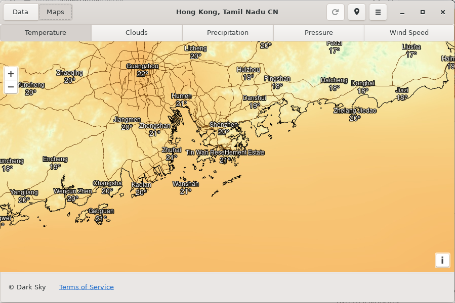Click the Hong Kong title in the header
The height and width of the screenshot is (303, 455).
pyautogui.click(x=227, y=12)
